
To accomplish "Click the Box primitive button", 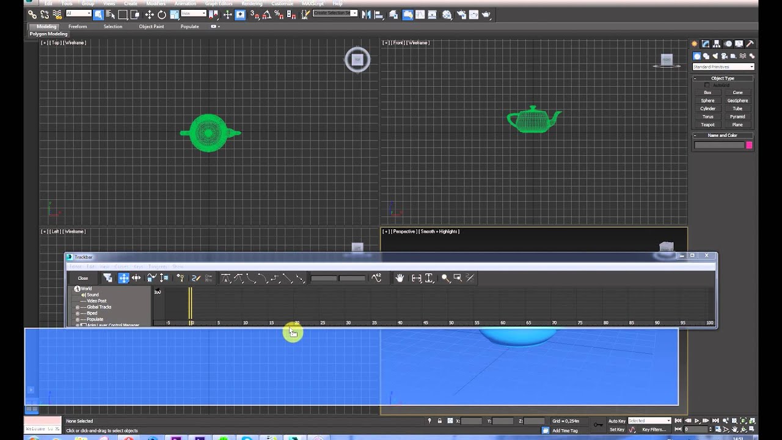I will [x=707, y=92].
